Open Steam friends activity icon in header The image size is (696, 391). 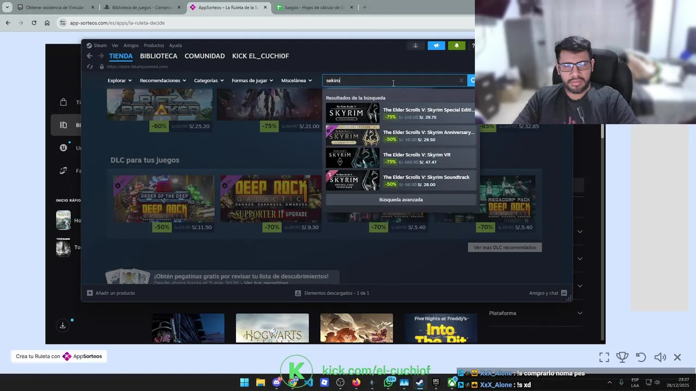(x=415, y=46)
